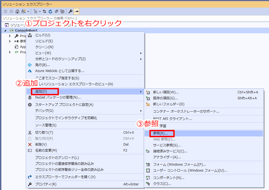
Task: Choose プロジェクトの直接依存関係の読み込み entry
Action: [x=85, y=164]
